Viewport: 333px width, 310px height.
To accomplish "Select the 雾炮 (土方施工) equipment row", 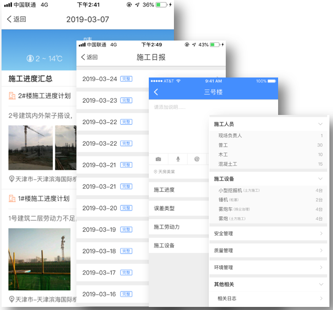I will [268, 219].
